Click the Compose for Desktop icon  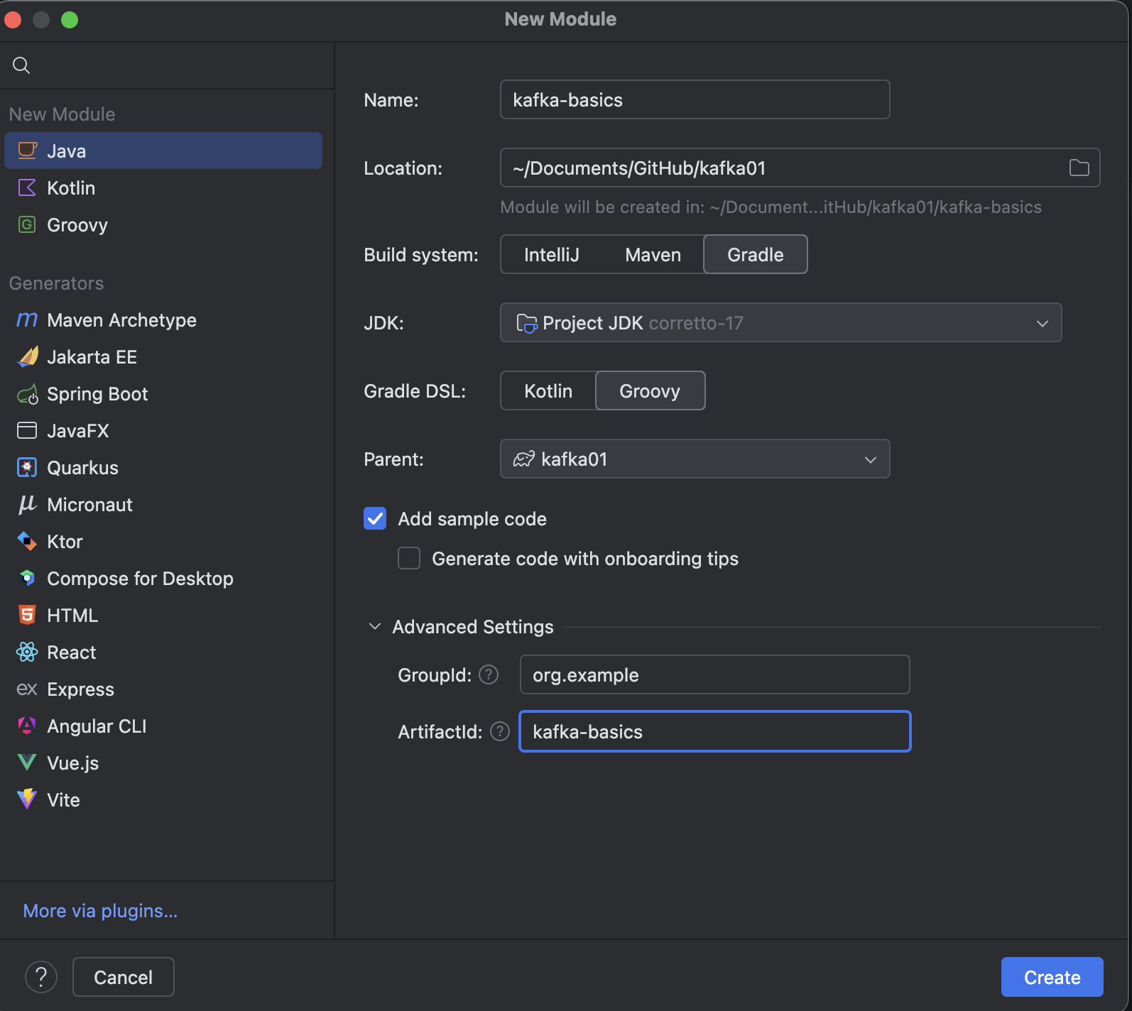(x=27, y=578)
